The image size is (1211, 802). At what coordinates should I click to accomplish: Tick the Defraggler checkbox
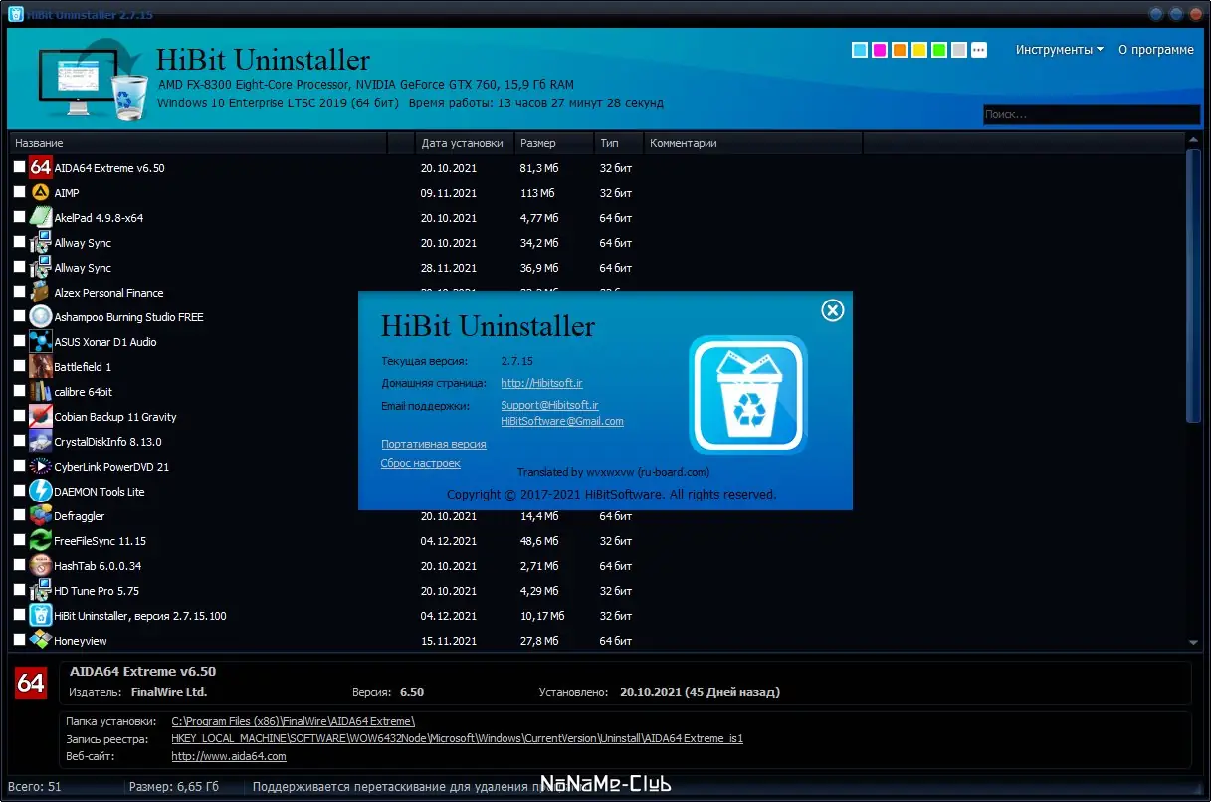coord(20,515)
